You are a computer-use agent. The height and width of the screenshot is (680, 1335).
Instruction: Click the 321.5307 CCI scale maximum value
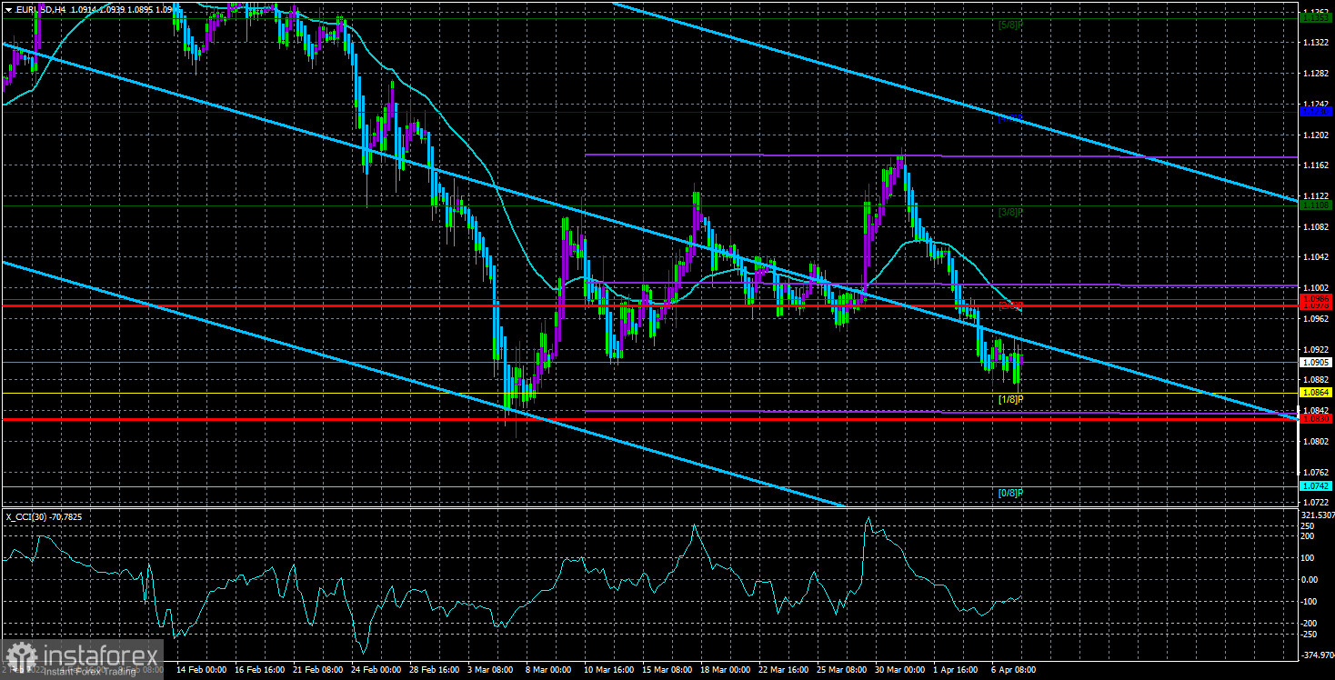coord(1316,515)
